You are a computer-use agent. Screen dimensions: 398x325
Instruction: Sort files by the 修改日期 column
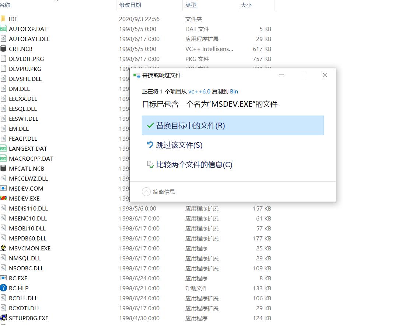tap(129, 6)
